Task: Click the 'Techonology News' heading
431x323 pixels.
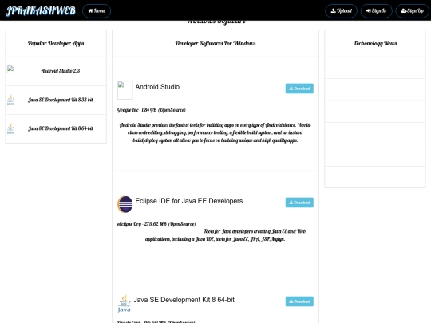Action: point(375,43)
